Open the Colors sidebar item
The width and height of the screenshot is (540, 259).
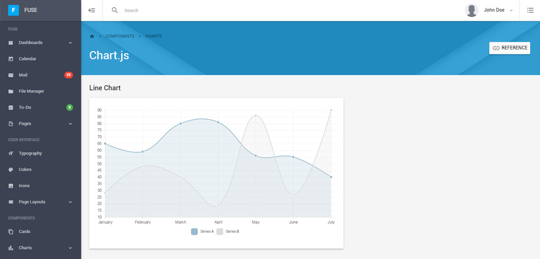click(x=40, y=169)
